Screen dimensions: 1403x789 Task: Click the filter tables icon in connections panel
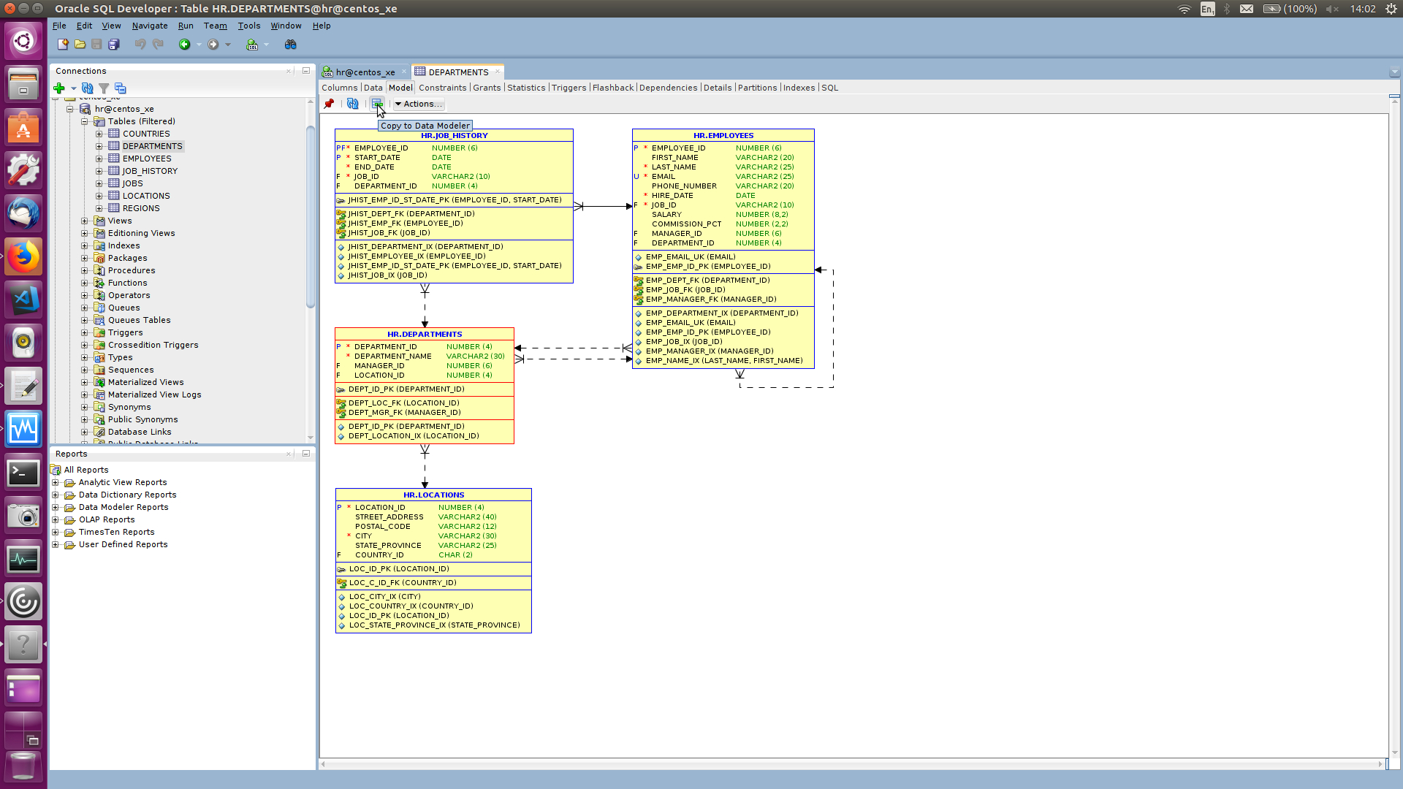coord(104,87)
